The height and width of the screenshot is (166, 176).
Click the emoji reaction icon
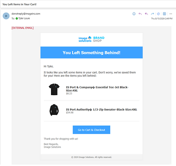[134, 14]
